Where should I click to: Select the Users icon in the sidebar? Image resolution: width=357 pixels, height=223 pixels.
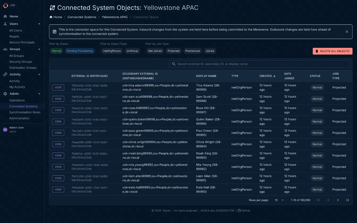[x=5, y=24]
